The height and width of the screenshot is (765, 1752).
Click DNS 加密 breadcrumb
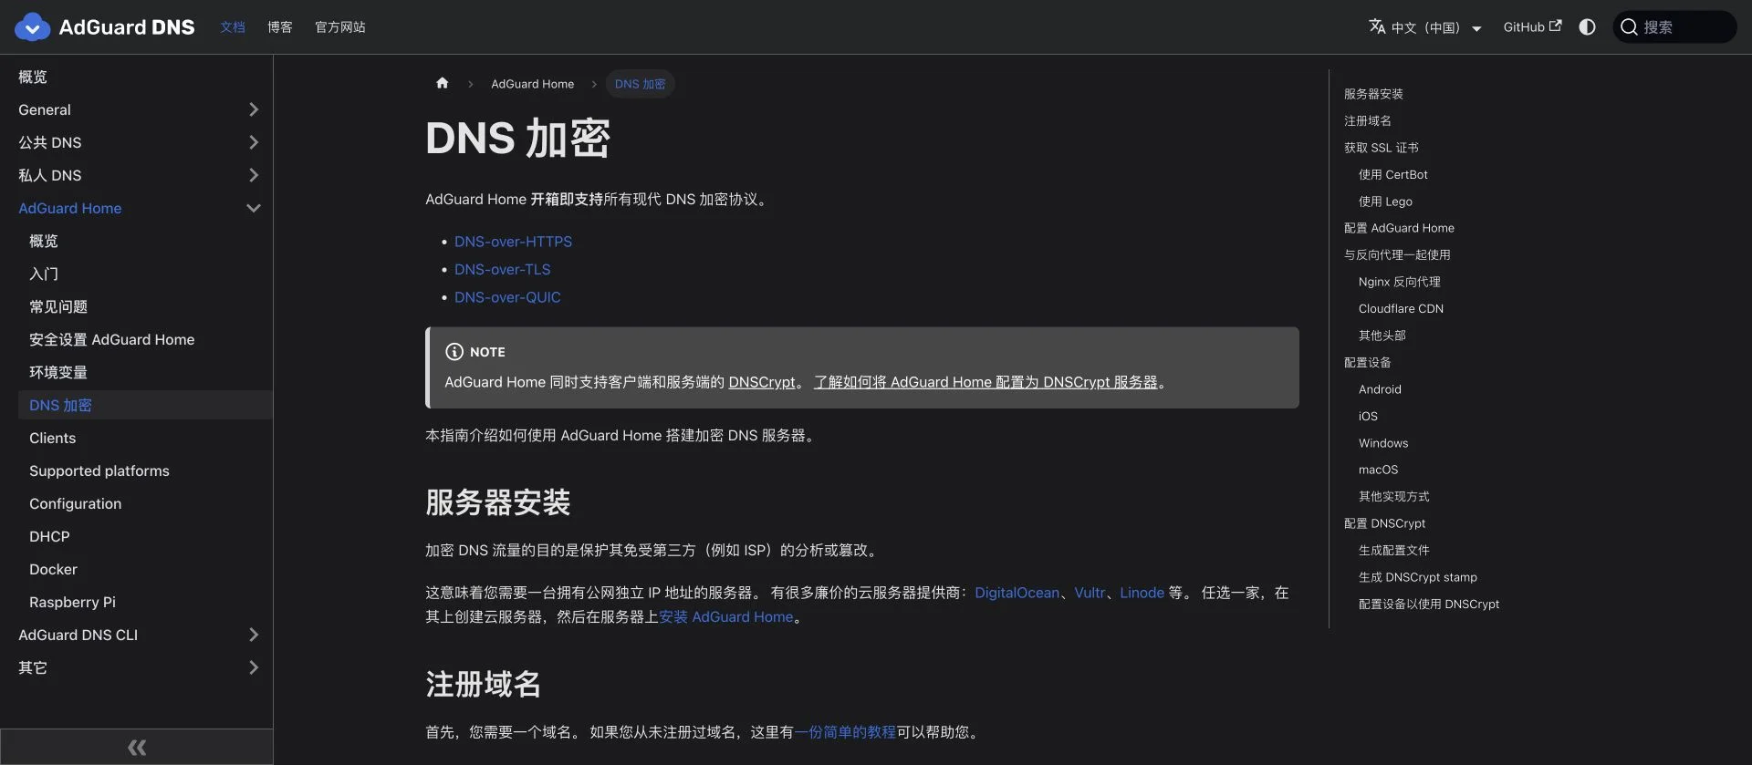(640, 84)
